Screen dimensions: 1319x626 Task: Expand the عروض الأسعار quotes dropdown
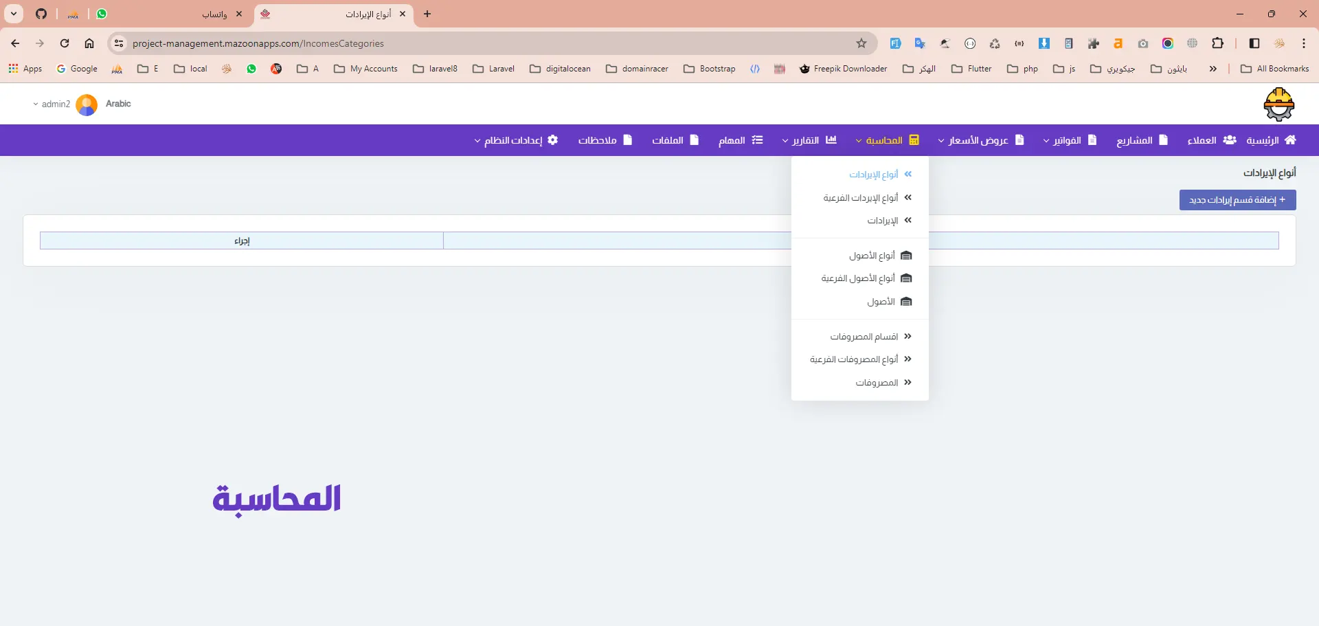coord(980,140)
